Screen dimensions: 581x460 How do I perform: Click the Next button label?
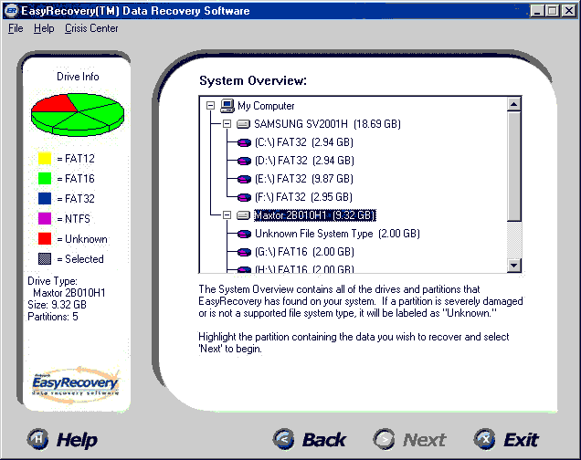[x=424, y=440]
